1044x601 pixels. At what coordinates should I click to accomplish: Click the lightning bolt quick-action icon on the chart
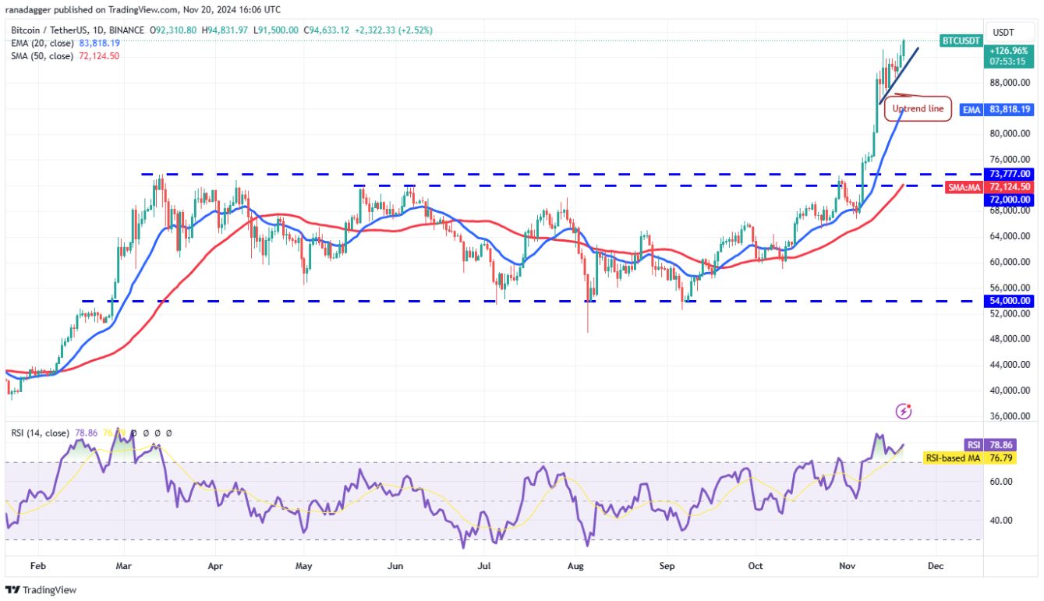click(904, 411)
